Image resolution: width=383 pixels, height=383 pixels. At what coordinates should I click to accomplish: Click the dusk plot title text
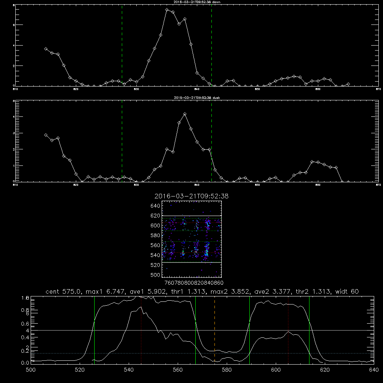[197, 98]
